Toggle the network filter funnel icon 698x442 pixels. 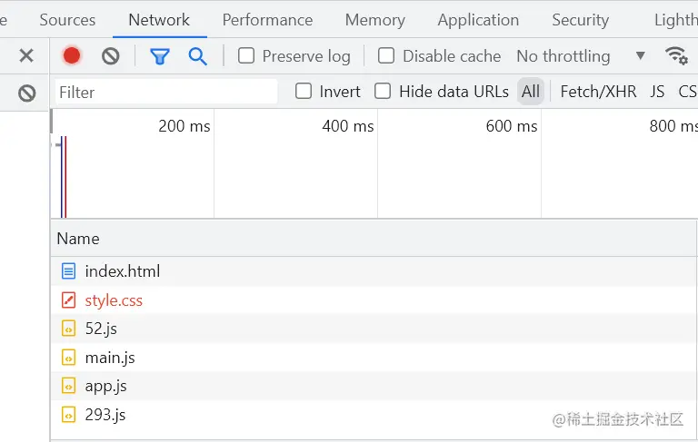(x=160, y=56)
